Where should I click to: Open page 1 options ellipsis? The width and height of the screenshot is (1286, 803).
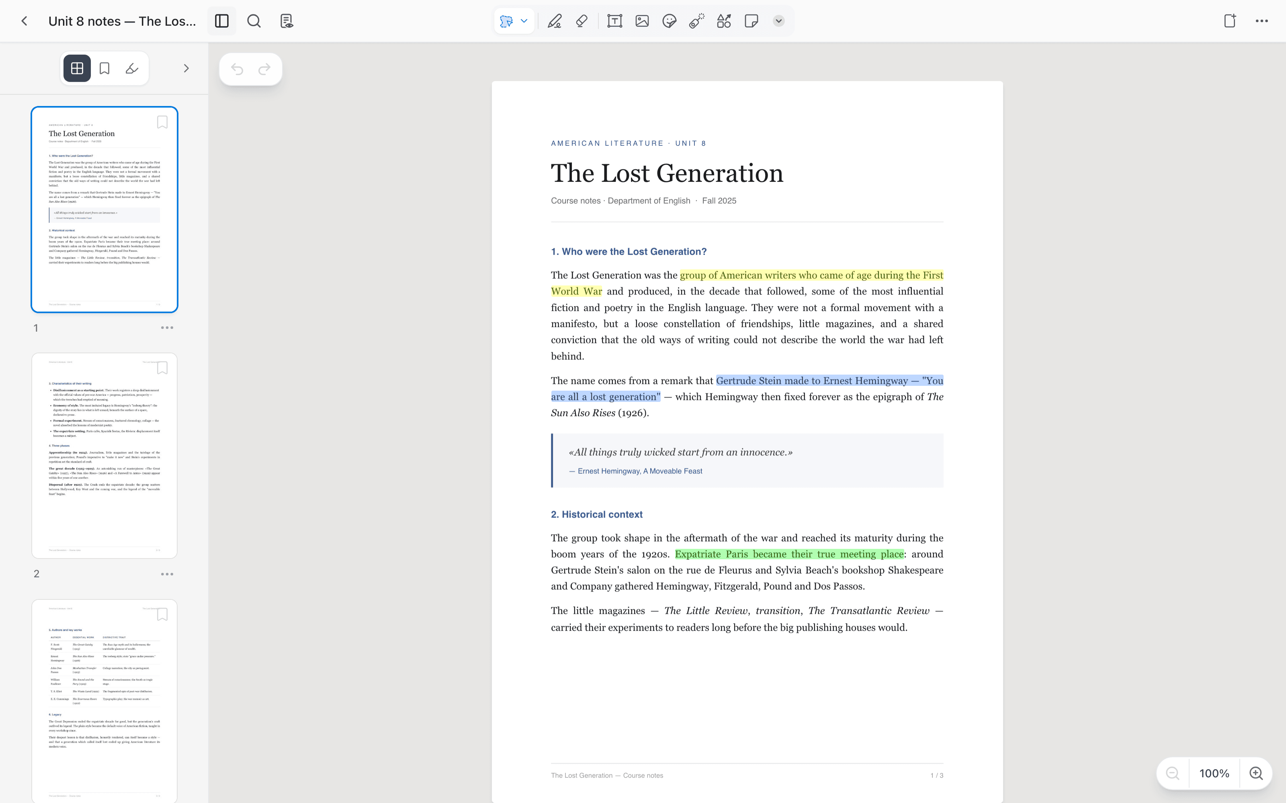pyautogui.click(x=167, y=328)
